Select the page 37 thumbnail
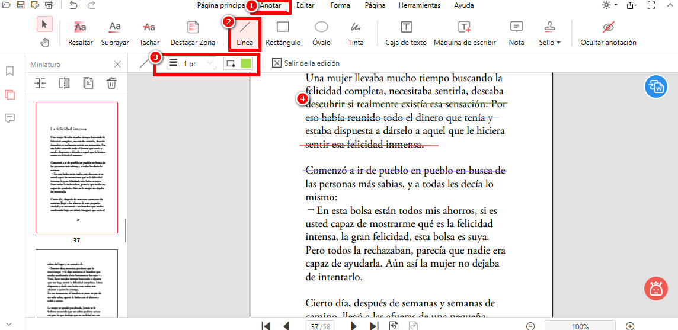678x330 pixels. pos(76,168)
